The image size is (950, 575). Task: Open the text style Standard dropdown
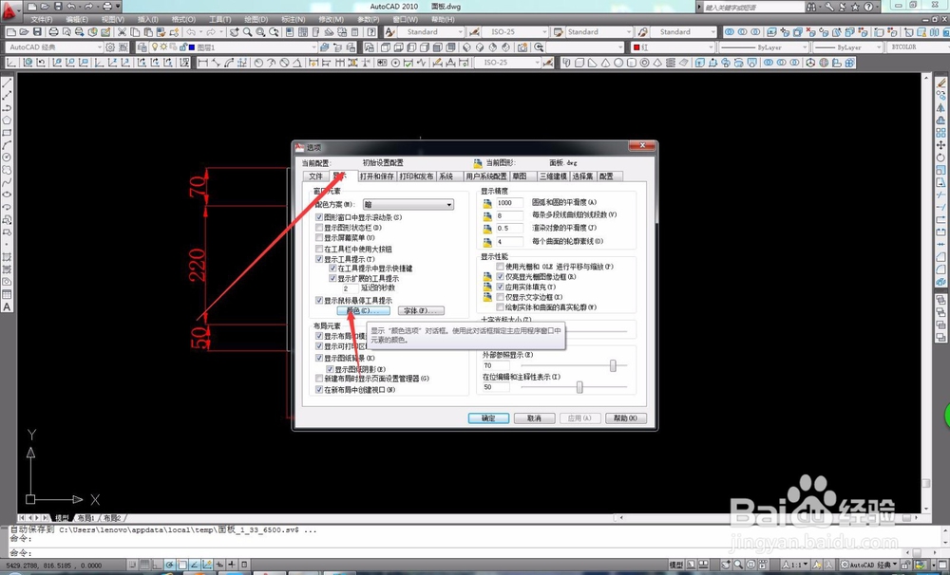pyautogui.click(x=431, y=31)
